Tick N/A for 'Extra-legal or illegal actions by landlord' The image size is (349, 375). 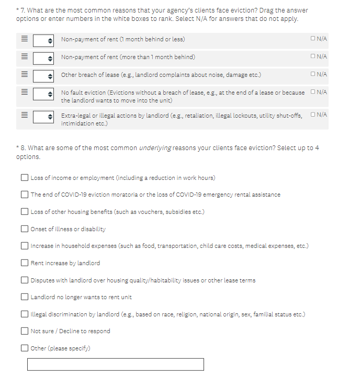(x=313, y=115)
